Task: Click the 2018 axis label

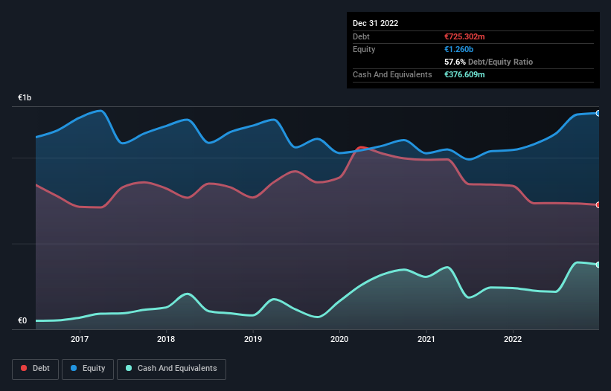Action: coord(166,339)
